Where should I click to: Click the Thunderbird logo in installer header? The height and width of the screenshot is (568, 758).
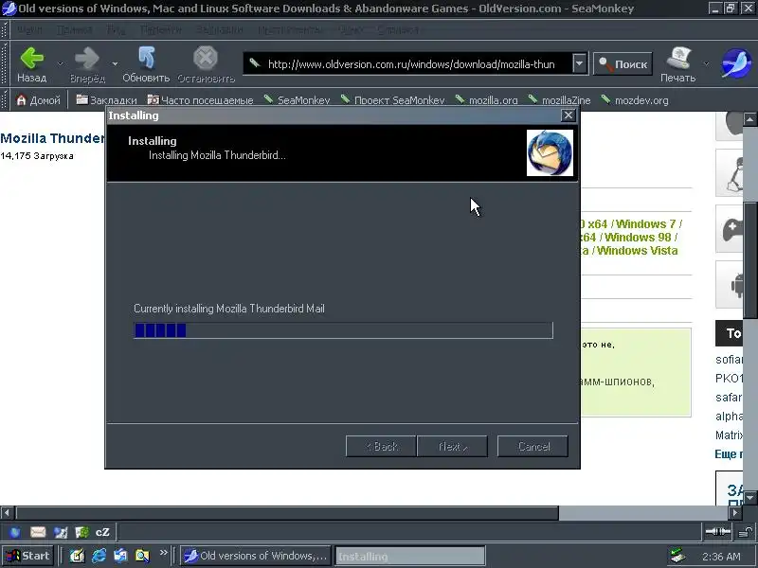tap(550, 152)
